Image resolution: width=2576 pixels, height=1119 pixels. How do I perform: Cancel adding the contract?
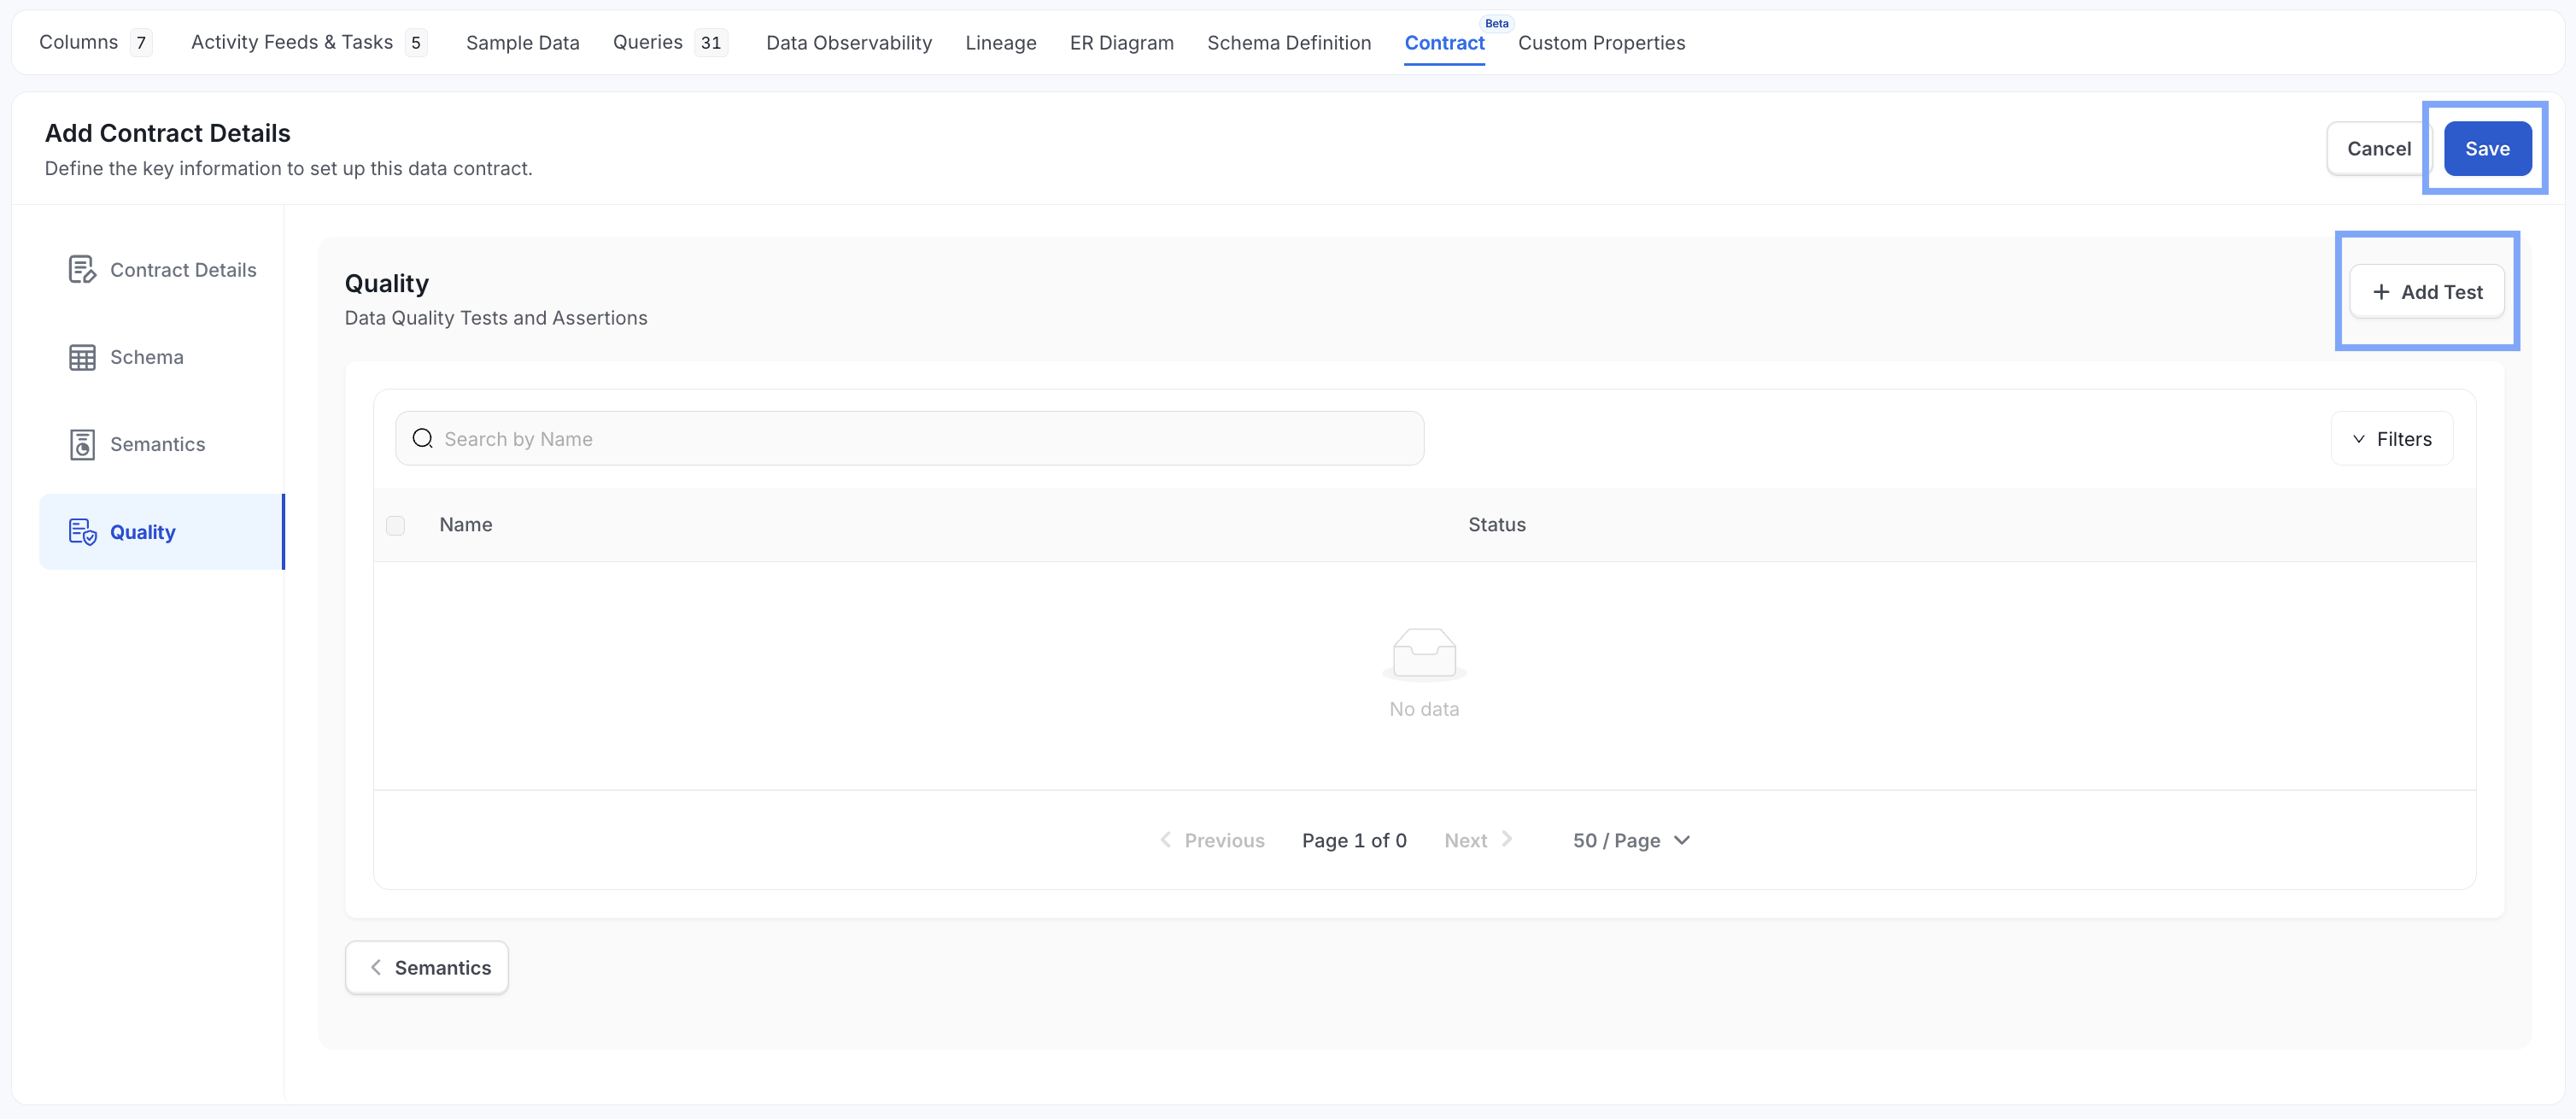tap(2378, 148)
